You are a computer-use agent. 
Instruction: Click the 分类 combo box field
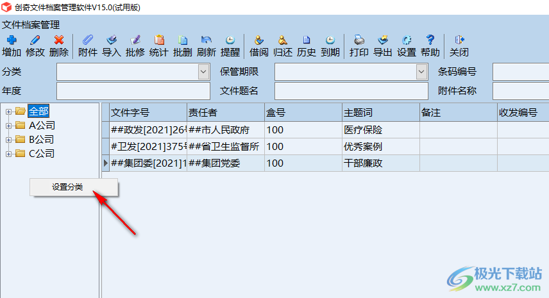tap(133, 72)
